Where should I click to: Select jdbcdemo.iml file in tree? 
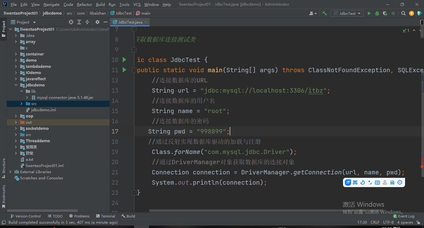[x=41, y=110]
